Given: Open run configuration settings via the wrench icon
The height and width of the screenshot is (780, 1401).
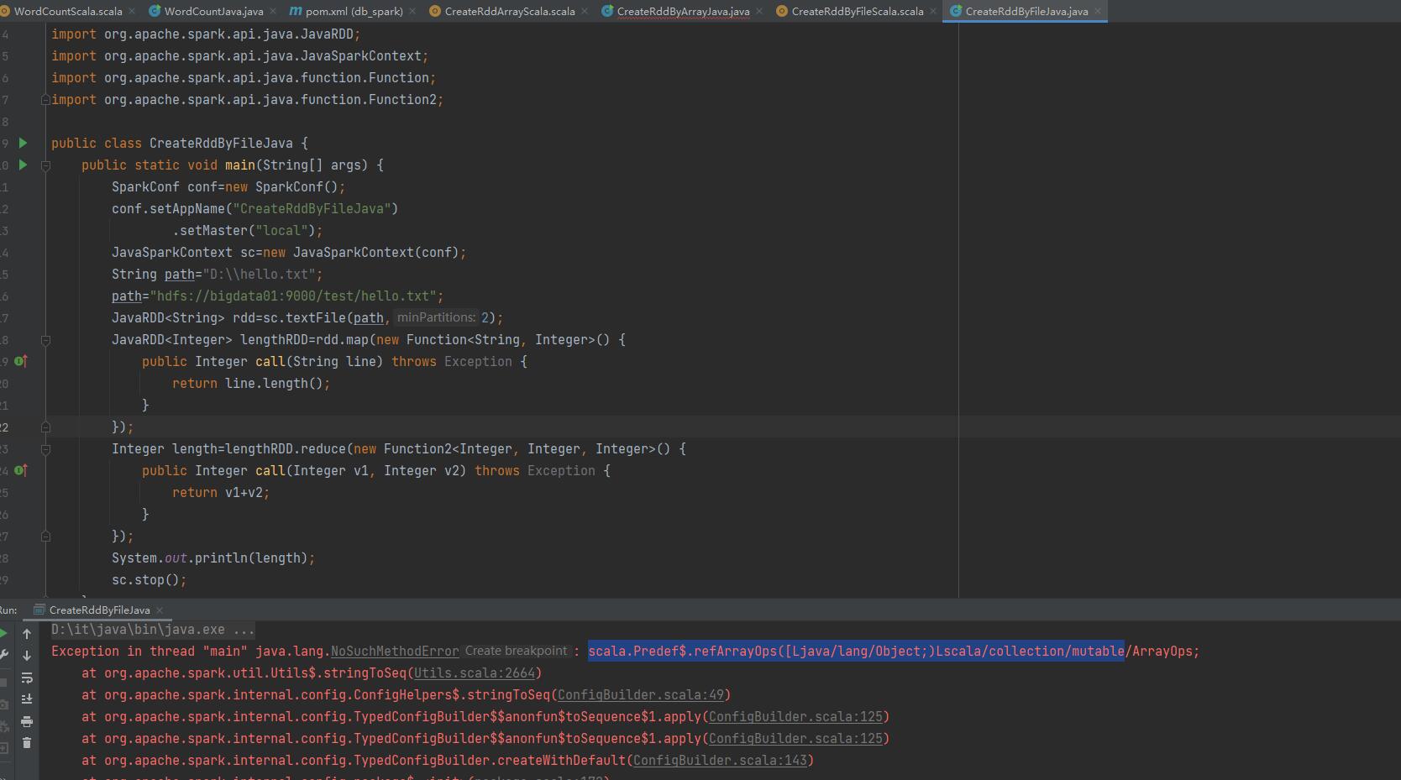Looking at the screenshot, I should point(3,655).
